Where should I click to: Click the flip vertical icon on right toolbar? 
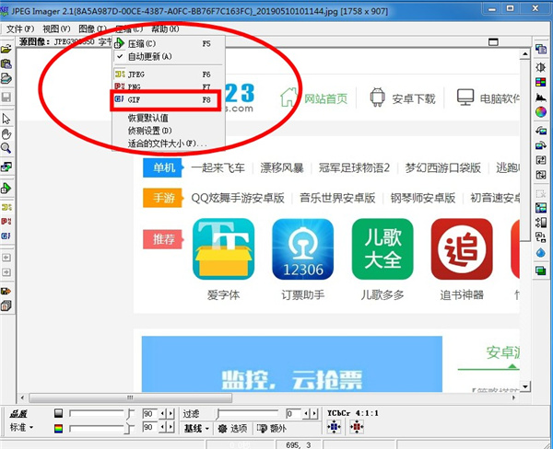[541, 175]
